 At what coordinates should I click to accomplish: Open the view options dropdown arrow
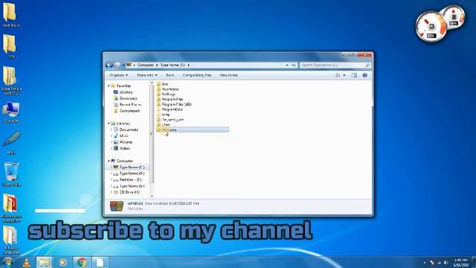344,75
